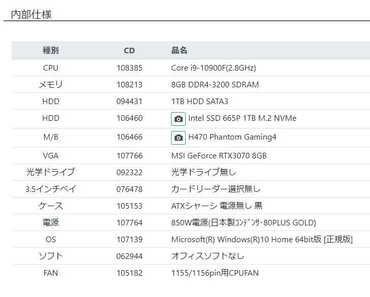The height and width of the screenshot is (297, 370).
Task: Select code 107766 in the VGA row
Action: tap(129, 156)
